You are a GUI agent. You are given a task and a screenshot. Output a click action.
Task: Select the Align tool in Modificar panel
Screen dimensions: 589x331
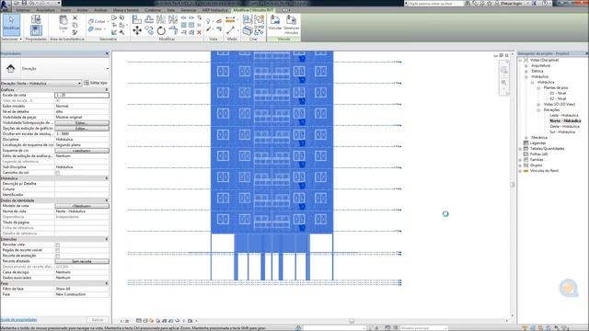pyautogui.click(x=137, y=19)
